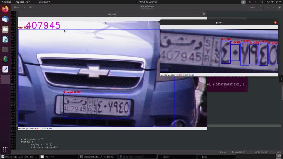Click the 'plate_number' code line
The image size is (283, 159).
point(32,139)
